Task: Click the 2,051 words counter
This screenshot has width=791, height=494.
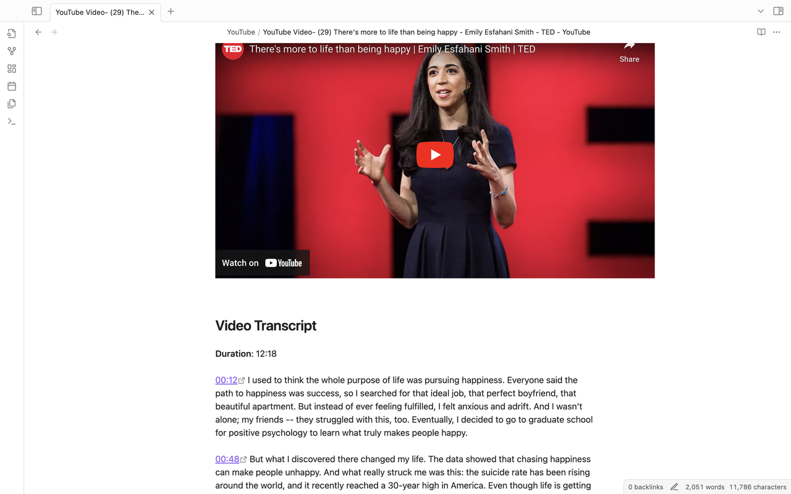Action: pyautogui.click(x=704, y=487)
